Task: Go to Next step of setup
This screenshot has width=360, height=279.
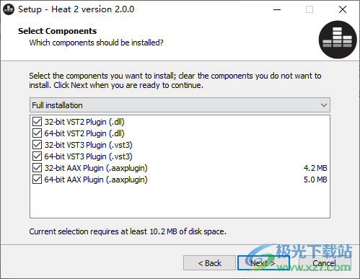Action: [x=263, y=263]
